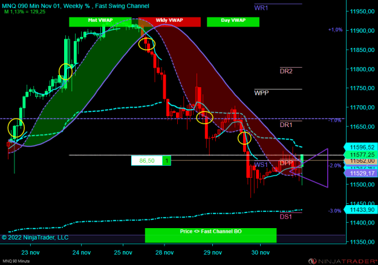Click the 11577,25 green price marker
The width and height of the screenshot is (378, 265).
pos(360,154)
